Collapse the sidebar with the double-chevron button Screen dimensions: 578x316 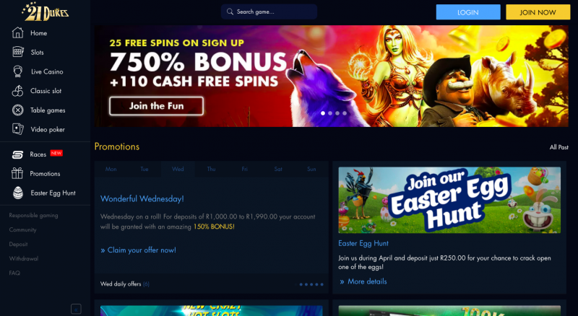click(76, 309)
